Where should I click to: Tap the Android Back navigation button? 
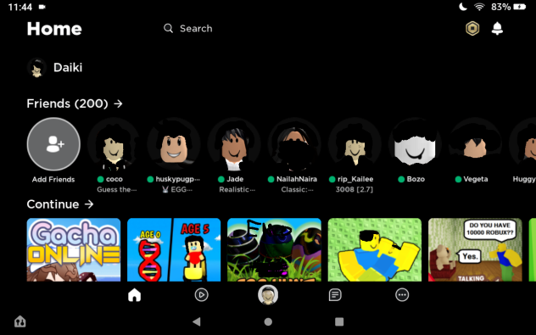[x=197, y=321]
